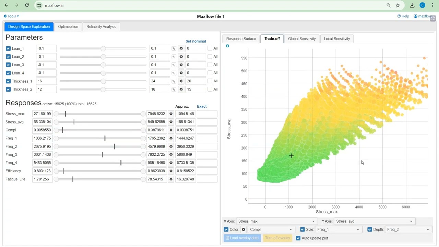Click Turn off overlay button
Viewport: 439px width, 247px height.
(277, 238)
